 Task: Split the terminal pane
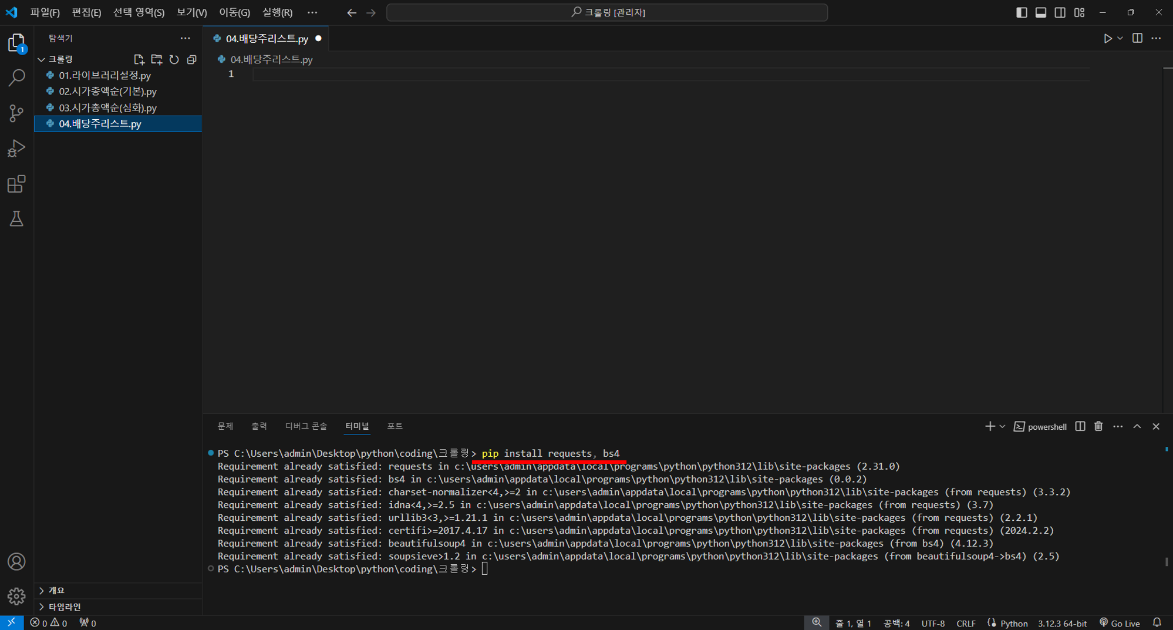point(1080,426)
